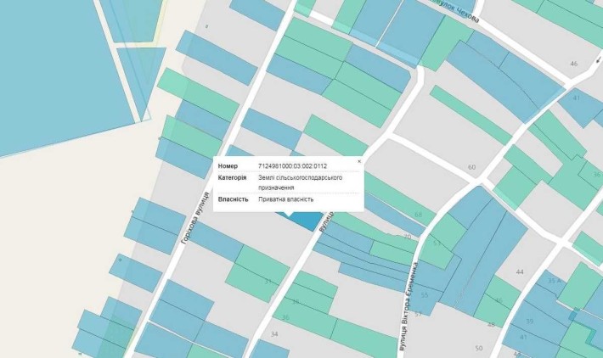Click the Горіхова вулиця street label
This screenshot has width=603, height=358.
[x=195, y=218]
